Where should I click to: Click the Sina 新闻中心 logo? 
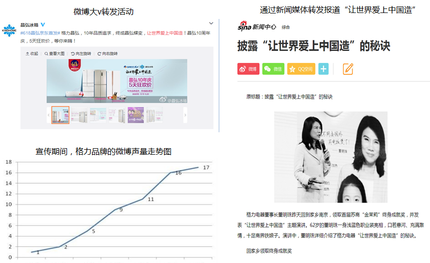coord(256,26)
